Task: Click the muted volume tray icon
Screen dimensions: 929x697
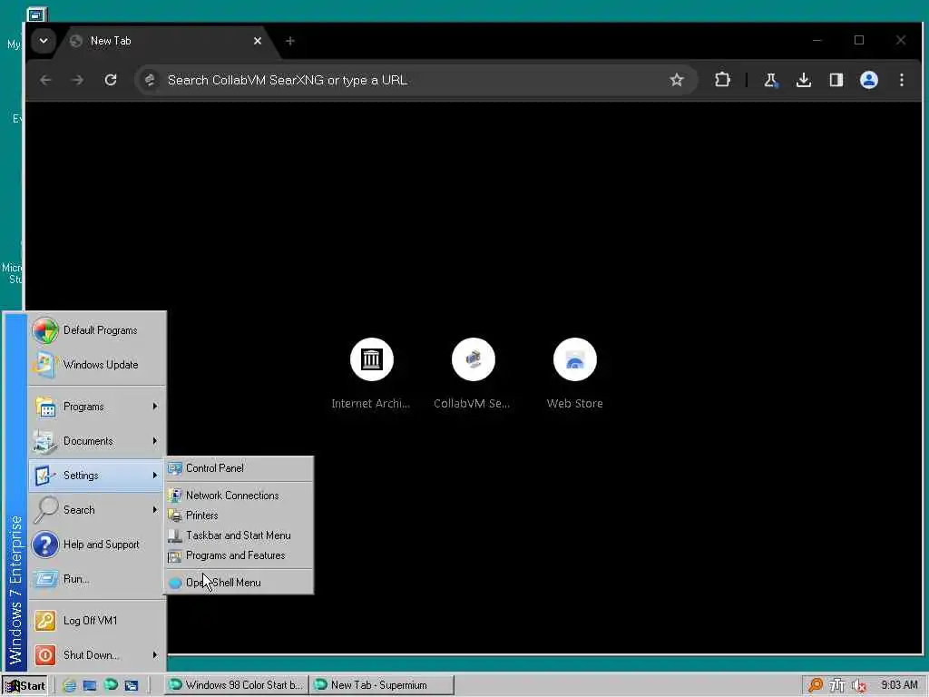Action: (x=859, y=686)
